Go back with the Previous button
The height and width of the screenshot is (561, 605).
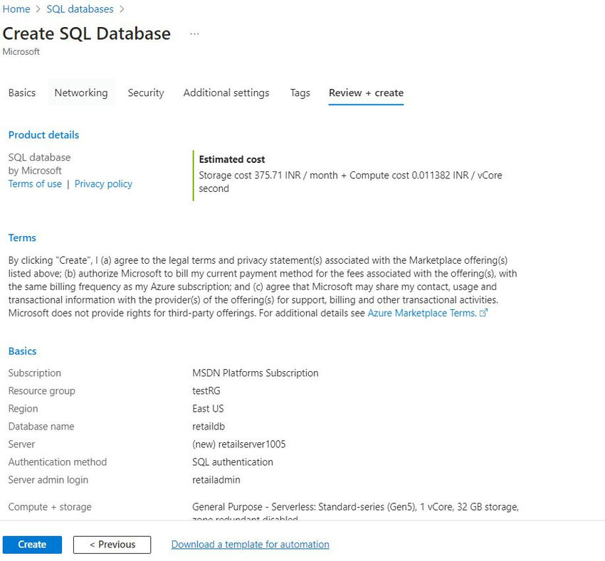tap(112, 545)
